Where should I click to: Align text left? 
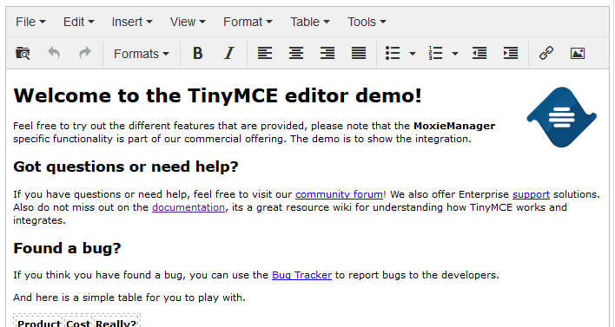[x=265, y=53]
